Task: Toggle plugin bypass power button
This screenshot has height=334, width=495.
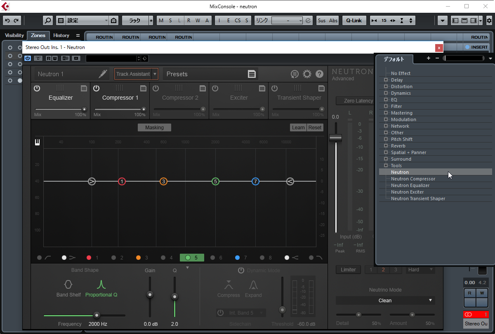Action: pos(28,58)
